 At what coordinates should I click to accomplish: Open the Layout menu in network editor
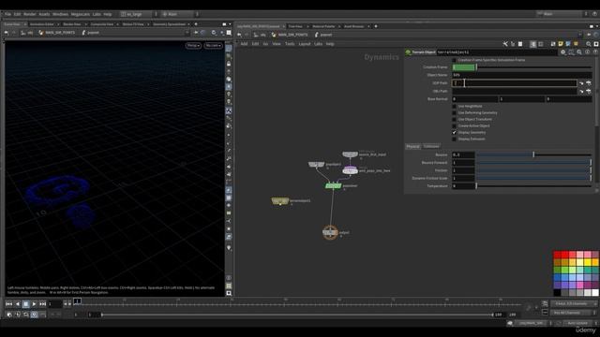click(x=304, y=44)
